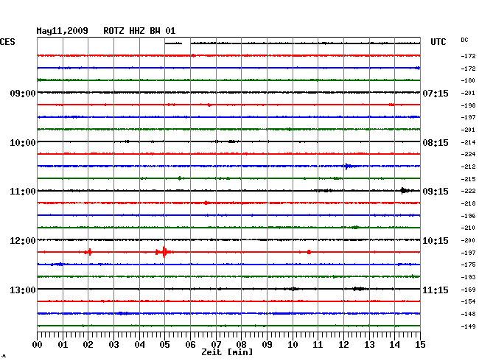This screenshot has height=364, width=479.
Task: Click the DC value -215
Action: [468, 179]
